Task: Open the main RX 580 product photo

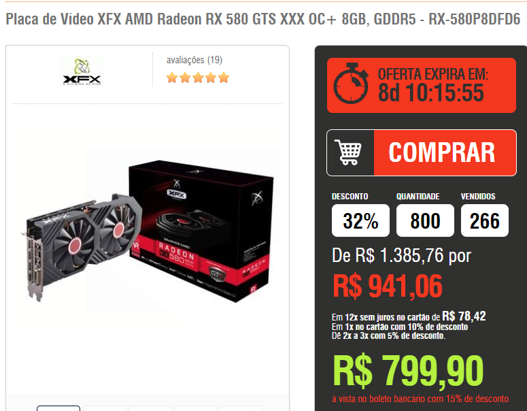Action: pos(148,230)
